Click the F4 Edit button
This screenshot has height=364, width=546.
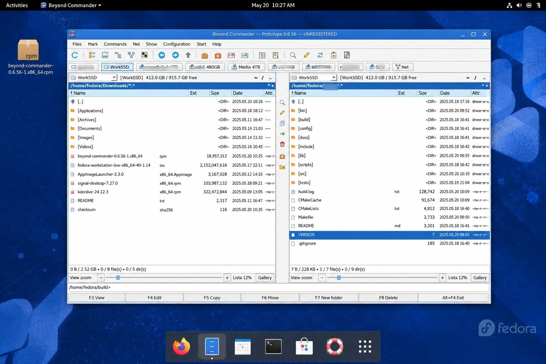point(154,298)
